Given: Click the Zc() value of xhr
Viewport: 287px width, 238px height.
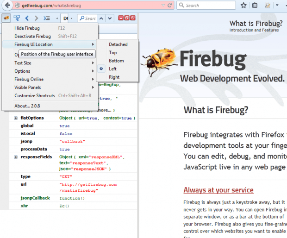Looking at the screenshot, I should (64, 206).
